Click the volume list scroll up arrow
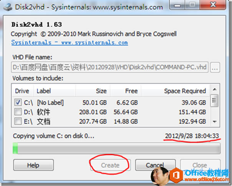The image size is (232, 186). pos(215,89)
